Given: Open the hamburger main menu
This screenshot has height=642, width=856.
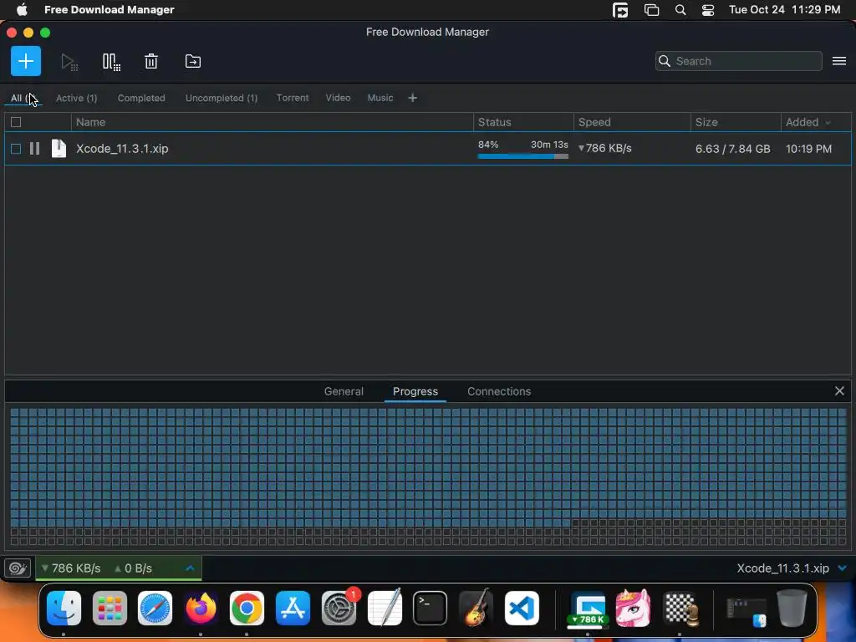Looking at the screenshot, I should (x=839, y=61).
